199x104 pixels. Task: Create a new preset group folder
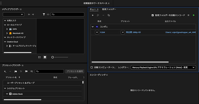[x=16, y=71]
